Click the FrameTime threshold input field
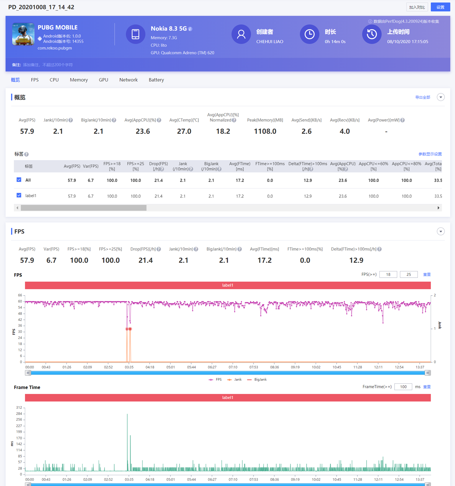 coord(403,387)
